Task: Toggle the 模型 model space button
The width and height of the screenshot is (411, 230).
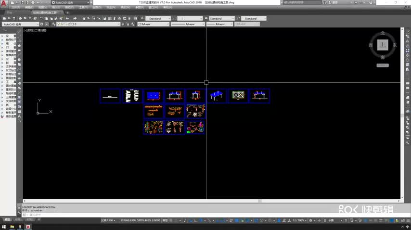Action: tap(165, 220)
